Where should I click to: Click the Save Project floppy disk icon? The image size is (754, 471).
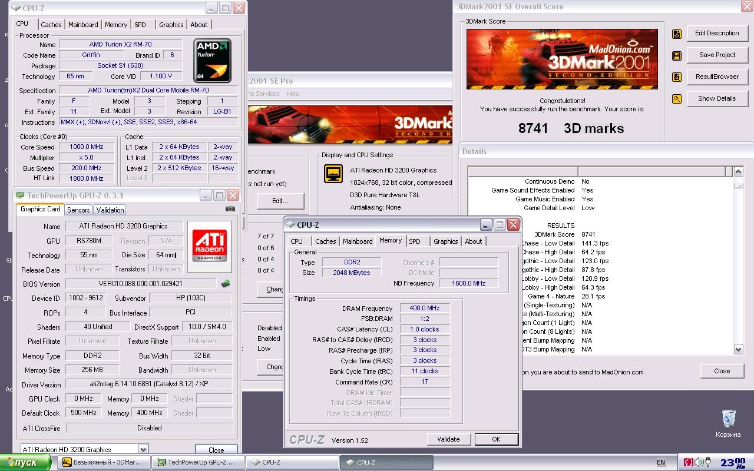coord(677,55)
